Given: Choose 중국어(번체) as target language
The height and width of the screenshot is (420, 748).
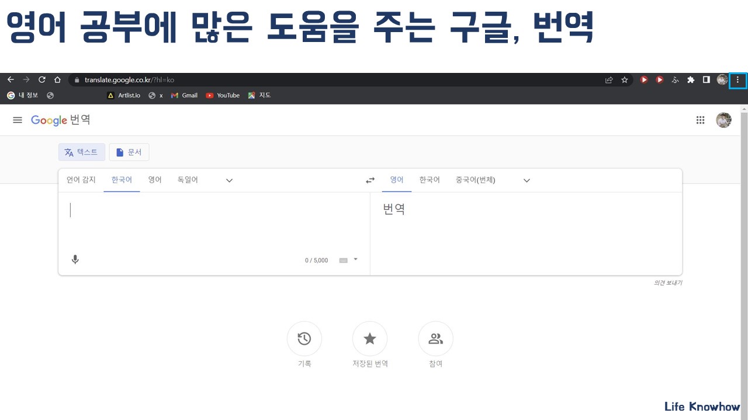Looking at the screenshot, I should coord(476,180).
